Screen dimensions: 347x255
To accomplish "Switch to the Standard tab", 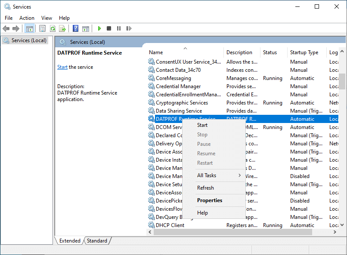I will click(97, 241).
